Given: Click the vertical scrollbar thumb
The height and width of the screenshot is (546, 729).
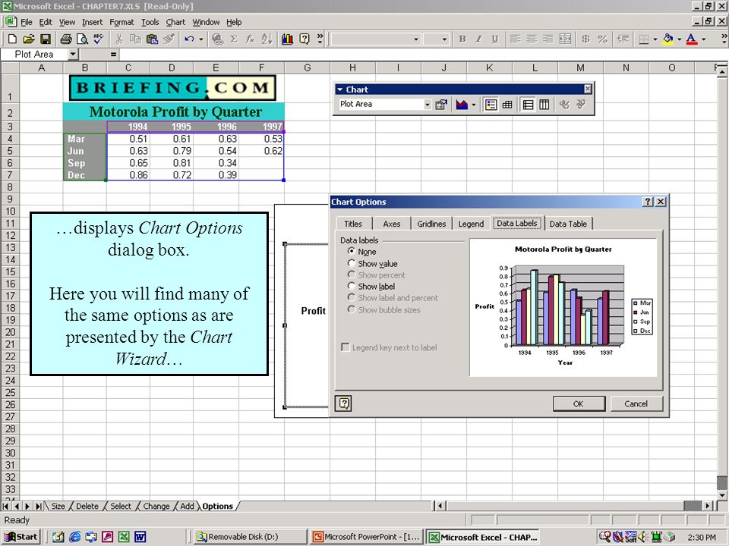Looking at the screenshot, I should click(721, 483).
